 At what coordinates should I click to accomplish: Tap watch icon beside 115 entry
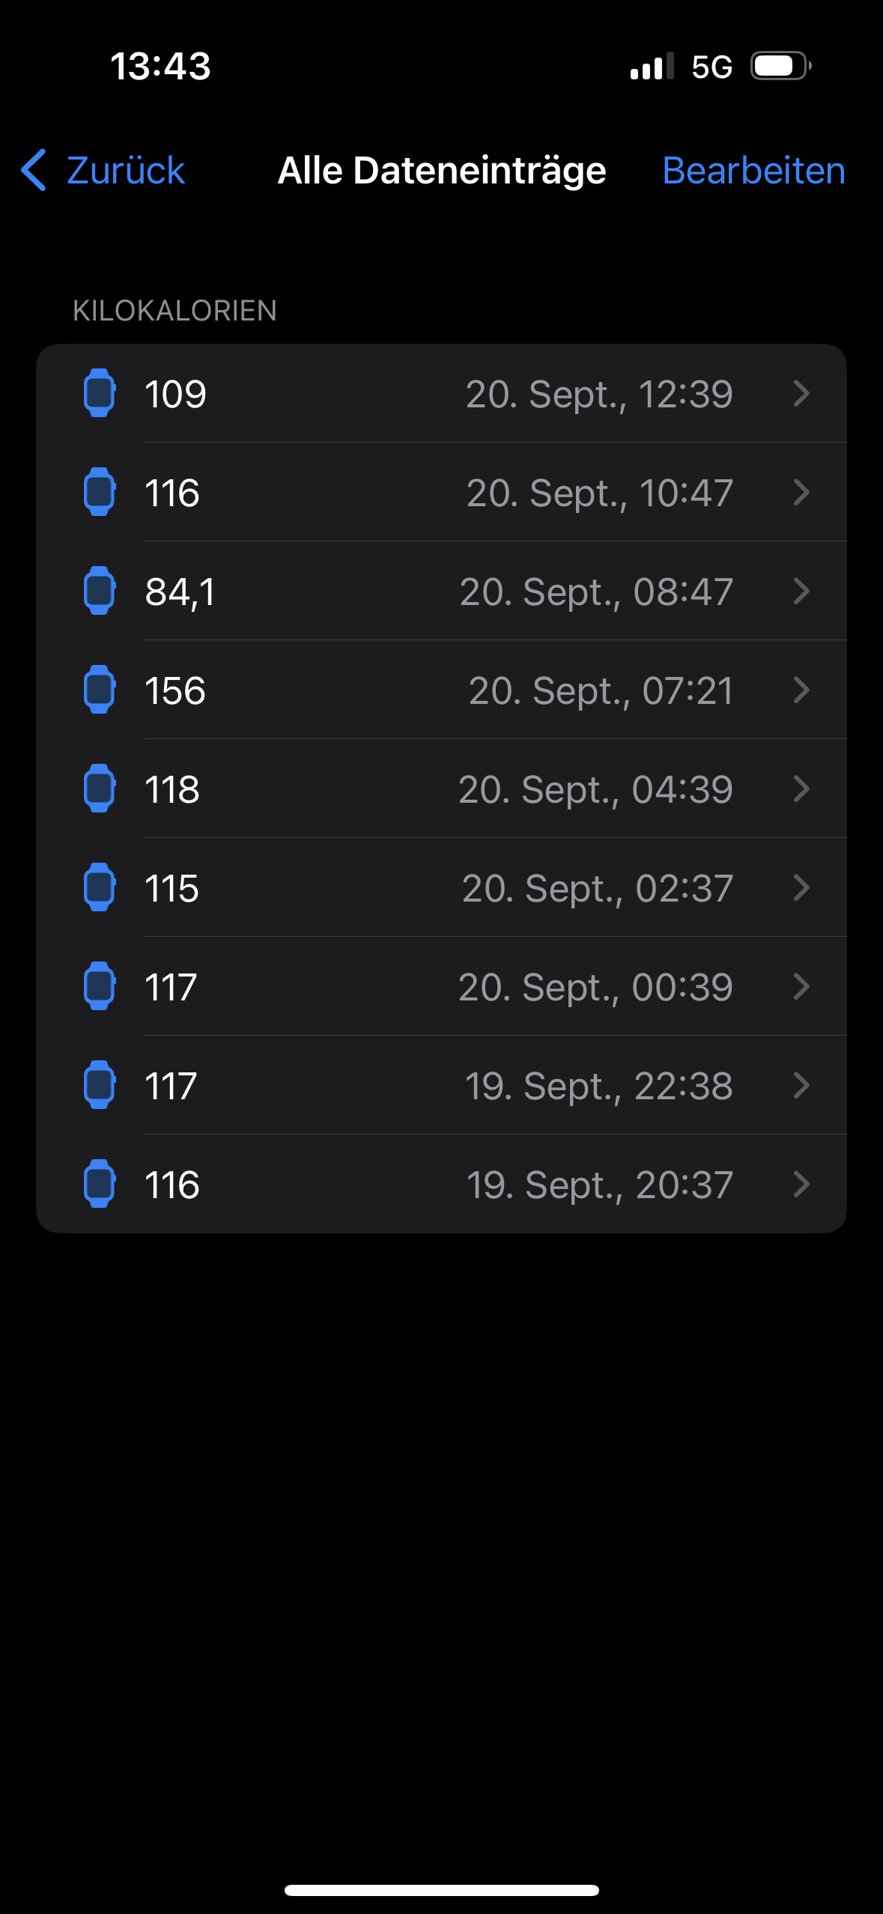click(x=99, y=887)
